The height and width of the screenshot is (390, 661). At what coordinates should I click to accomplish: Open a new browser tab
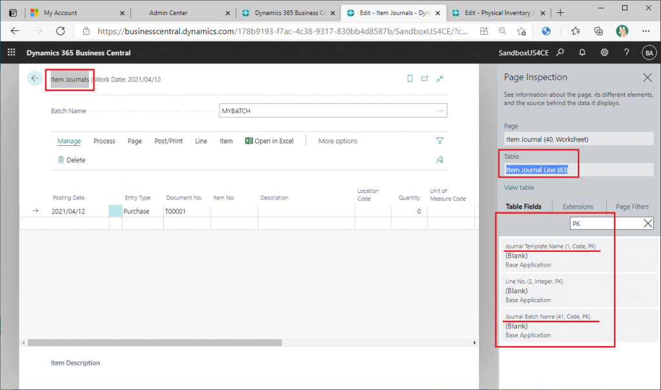(560, 13)
